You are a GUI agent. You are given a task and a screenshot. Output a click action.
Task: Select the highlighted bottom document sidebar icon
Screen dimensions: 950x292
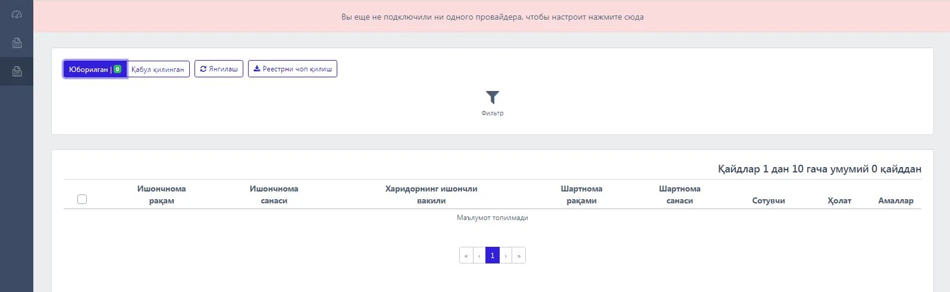tap(17, 71)
